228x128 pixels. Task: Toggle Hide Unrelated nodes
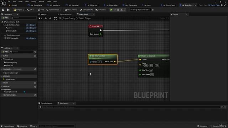[x=53, y=10]
